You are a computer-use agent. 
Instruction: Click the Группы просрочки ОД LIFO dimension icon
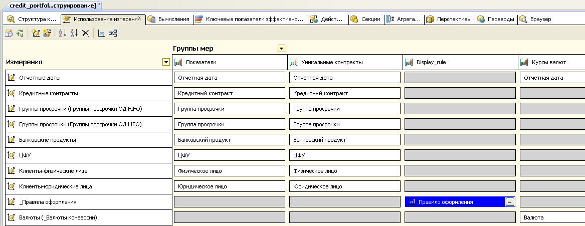(11, 124)
